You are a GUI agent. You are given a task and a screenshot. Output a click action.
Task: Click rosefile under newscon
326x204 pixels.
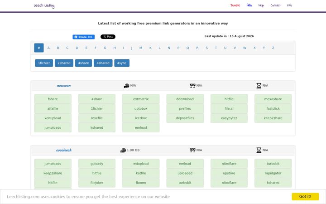click(x=97, y=118)
